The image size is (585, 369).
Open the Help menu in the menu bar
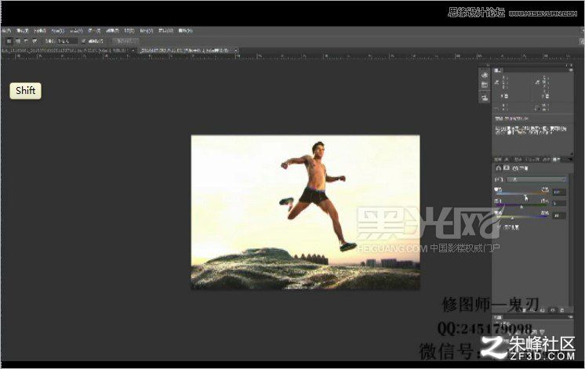[185, 31]
